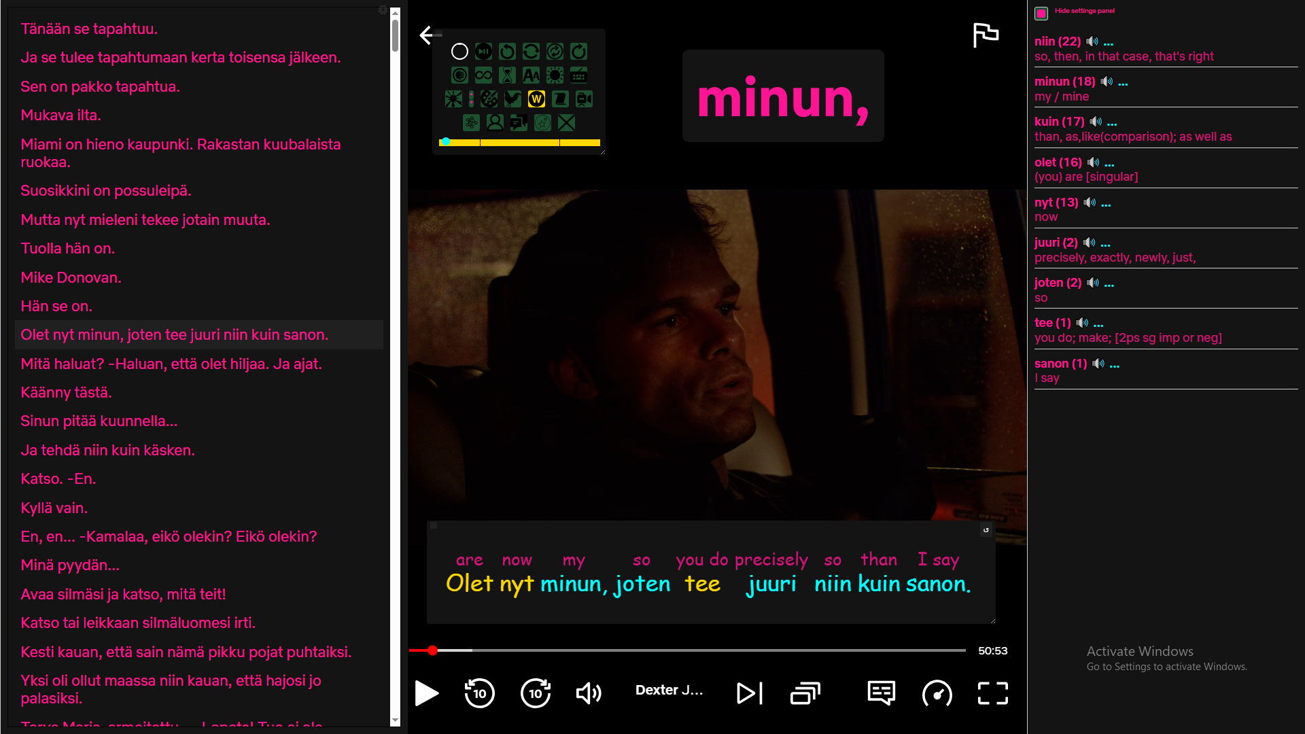Click the user profile silhouette icon
Screen dimensions: 1305x734
(x=495, y=122)
